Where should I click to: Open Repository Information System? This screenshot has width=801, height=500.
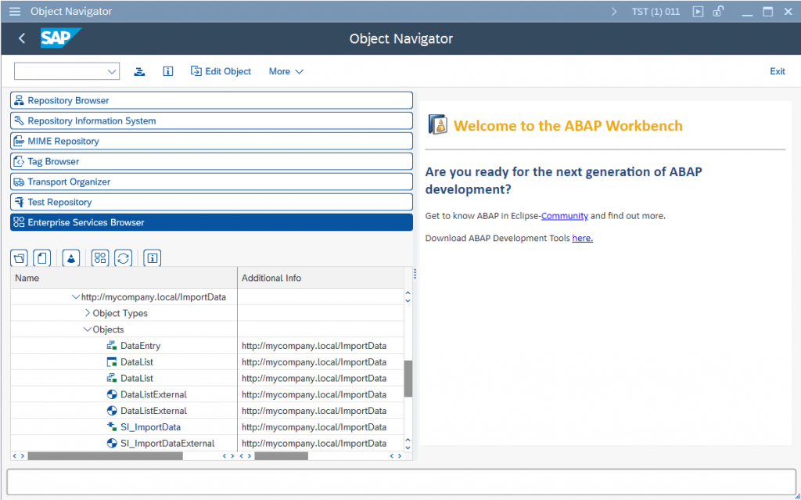[x=211, y=121]
